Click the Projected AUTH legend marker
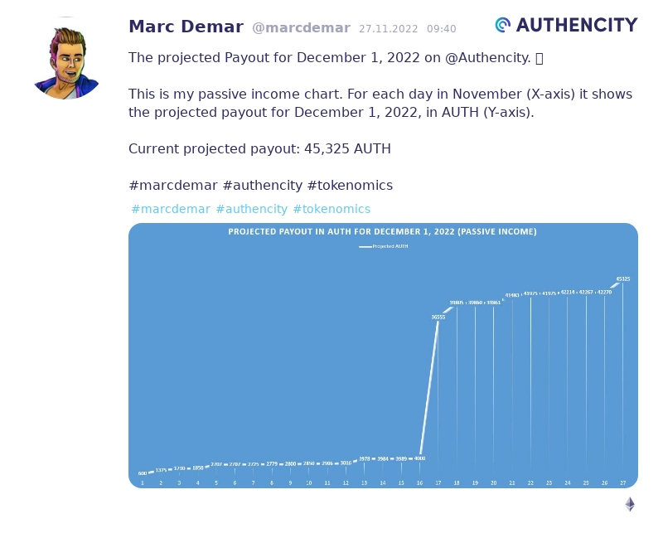663x538 pixels. click(x=365, y=246)
